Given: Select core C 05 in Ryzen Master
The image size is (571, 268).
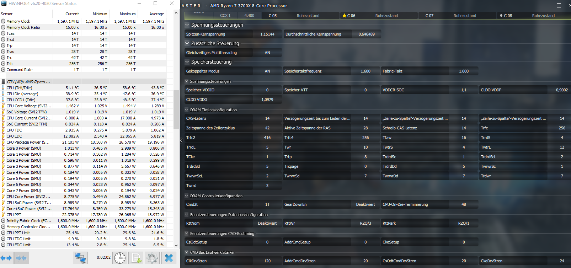Looking at the screenshot, I should pyautogui.click(x=300, y=16).
